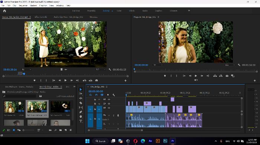Open Source Monitor playback resolution dropdown
The width and height of the screenshot is (260, 145).
[x=101, y=69]
